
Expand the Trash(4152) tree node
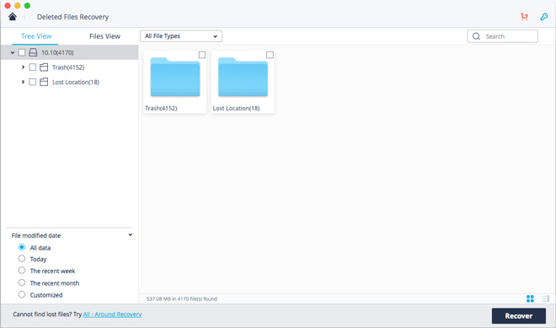pyautogui.click(x=23, y=67)
